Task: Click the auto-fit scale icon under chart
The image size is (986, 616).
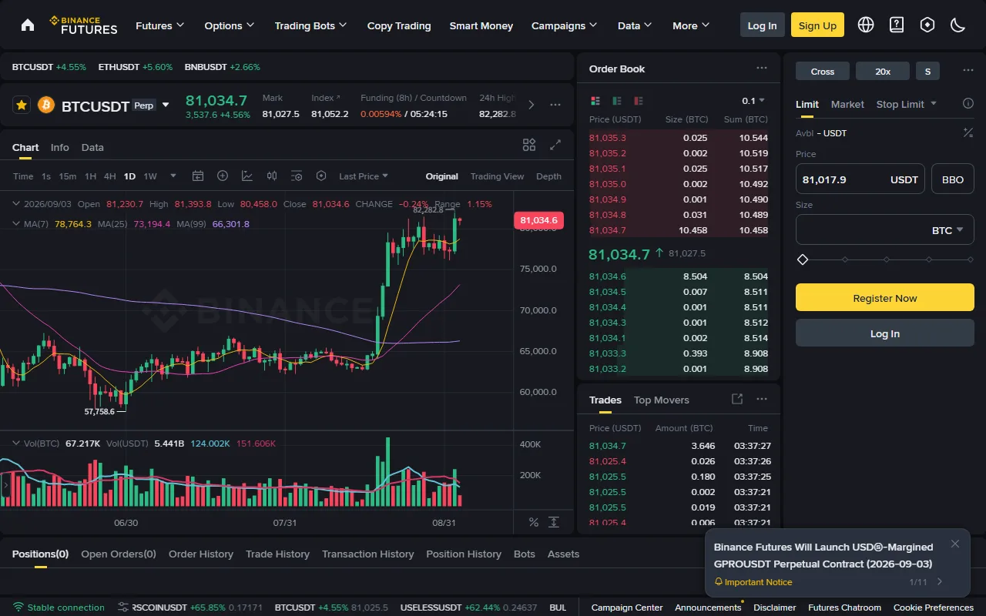Action: (x=554, y=522)
